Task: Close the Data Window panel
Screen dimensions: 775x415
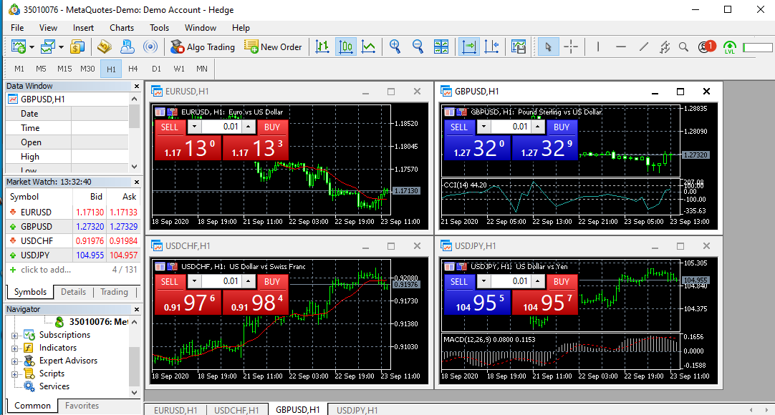Action: coord(137,86)
